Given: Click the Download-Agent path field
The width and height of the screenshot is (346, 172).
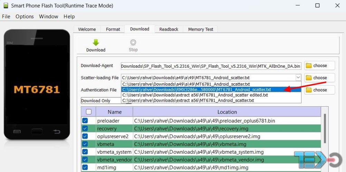Looking at the screenshot, I should click(x=211, y=66).
